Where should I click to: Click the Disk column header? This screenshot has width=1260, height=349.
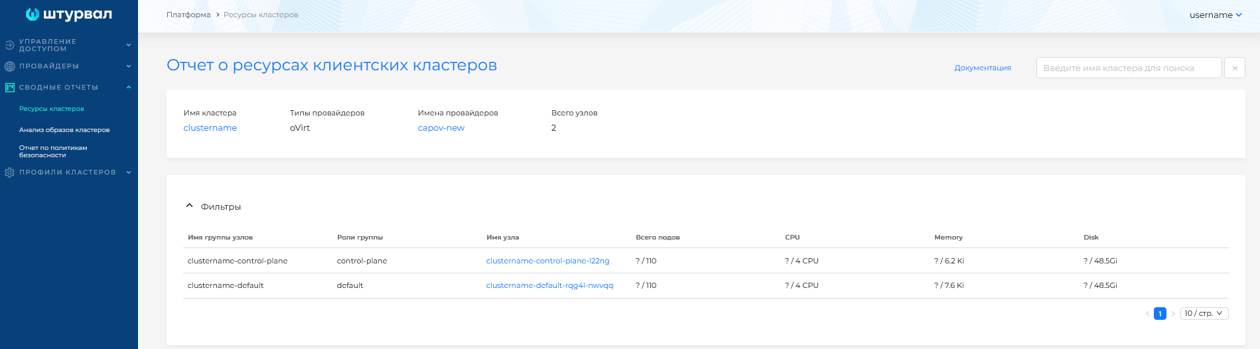[1091, 238]
